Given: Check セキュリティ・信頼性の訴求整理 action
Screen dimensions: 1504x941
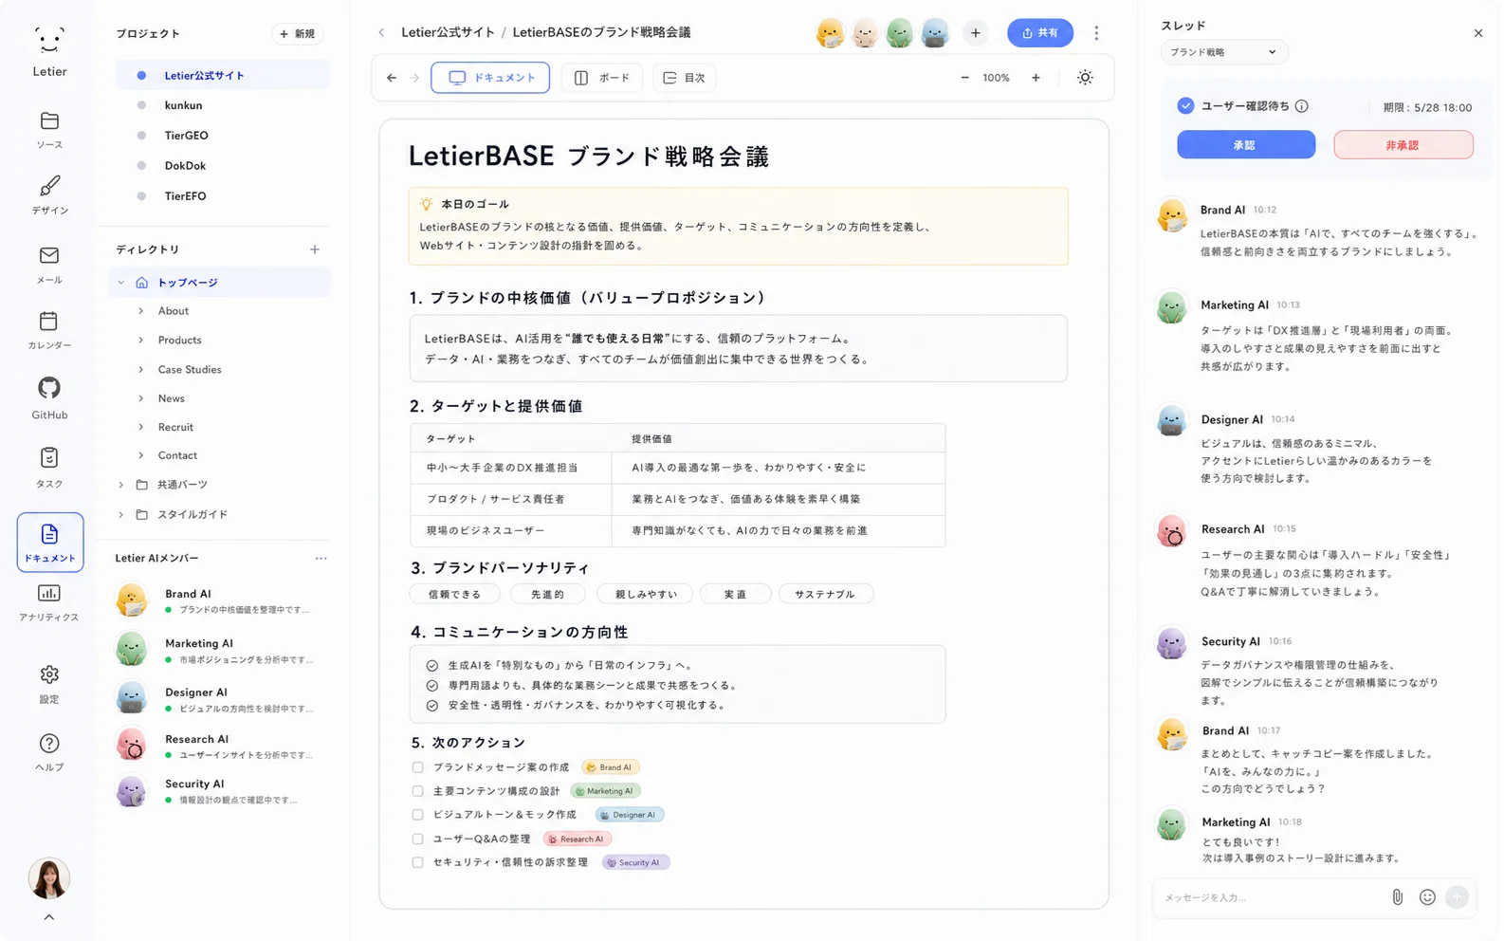Looking at the screenshot, I should [417, 862].
